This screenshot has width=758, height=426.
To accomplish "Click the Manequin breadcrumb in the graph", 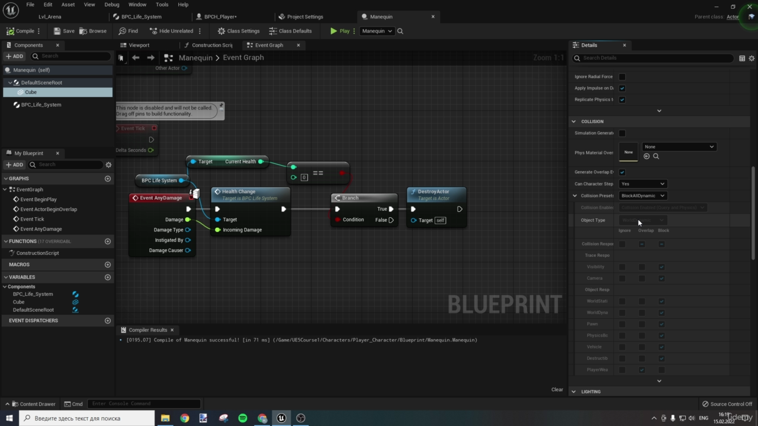I will tap(195, 57).
